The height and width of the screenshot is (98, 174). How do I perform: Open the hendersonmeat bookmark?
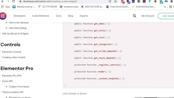69,7
